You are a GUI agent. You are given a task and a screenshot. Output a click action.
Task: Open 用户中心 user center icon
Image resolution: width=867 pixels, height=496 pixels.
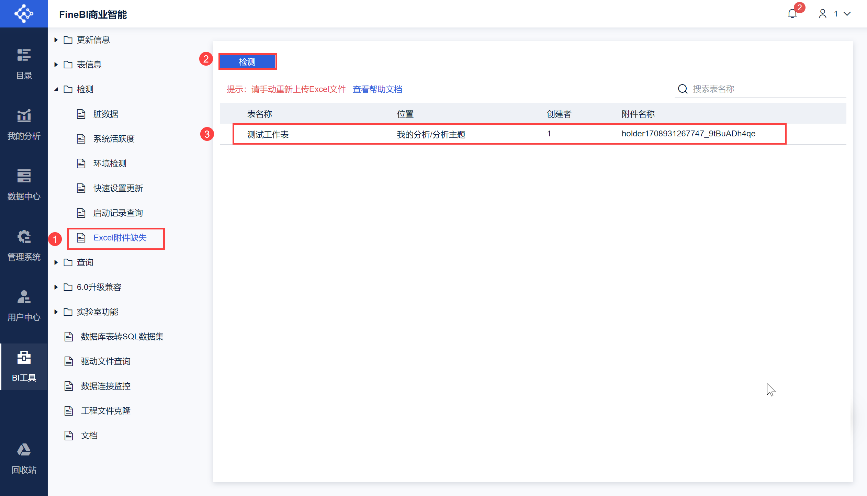24,306
